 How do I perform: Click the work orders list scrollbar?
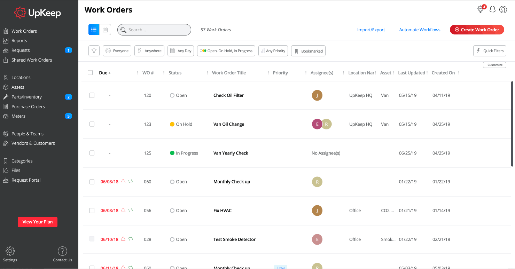coord(512,124)
